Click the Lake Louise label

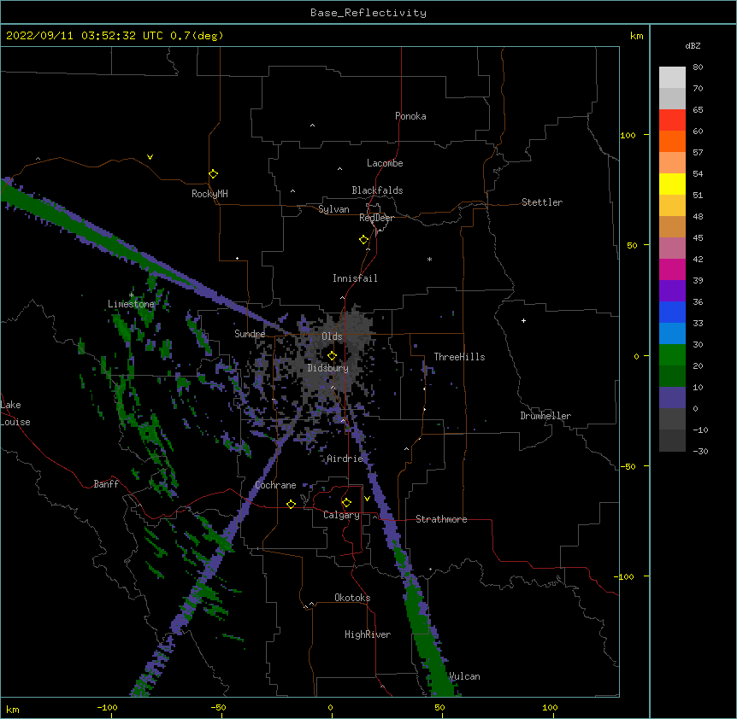(15, 413)
